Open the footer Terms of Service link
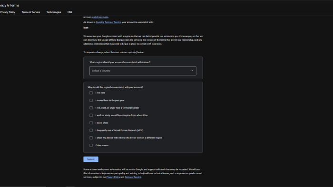This screenshot has width=333, height=187. 133,177
